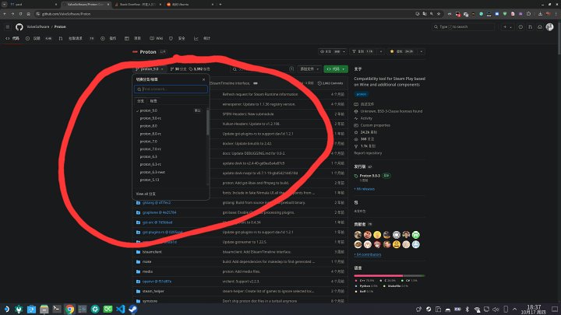This screenshot has width=561, height=315.
Task: Switch to the Tags tab in popup
Action: (153, 101)
